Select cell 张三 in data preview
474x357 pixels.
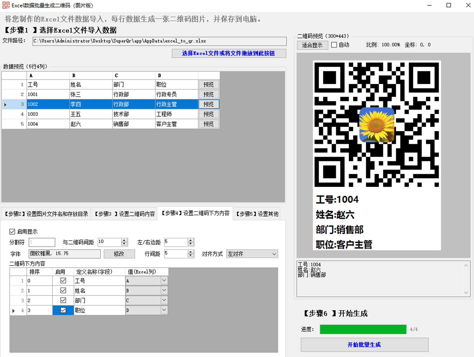coord(91,94)
